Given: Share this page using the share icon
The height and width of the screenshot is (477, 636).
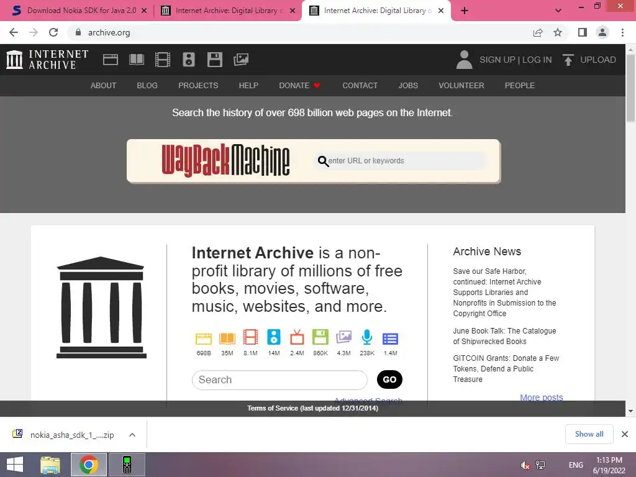Looking at the screenshot, I should [538, 32].
